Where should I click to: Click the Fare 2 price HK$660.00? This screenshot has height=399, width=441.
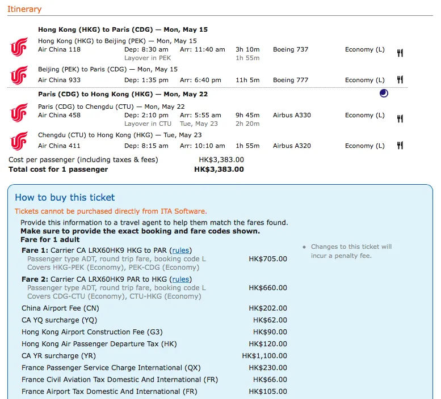tap(268, 288)
